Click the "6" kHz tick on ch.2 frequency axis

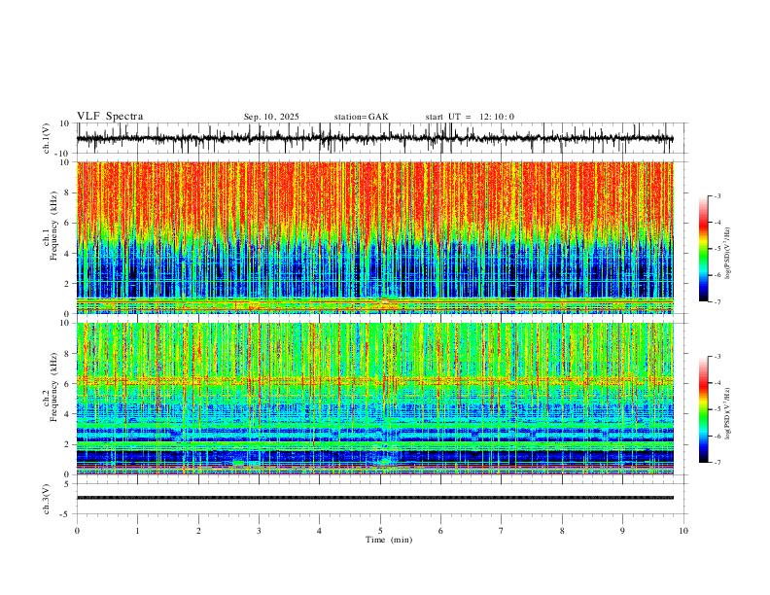(68, 384)
